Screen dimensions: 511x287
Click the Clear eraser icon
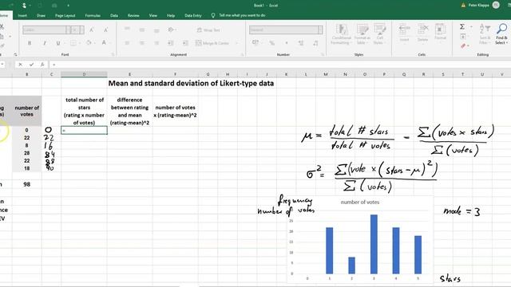point(463,46)
